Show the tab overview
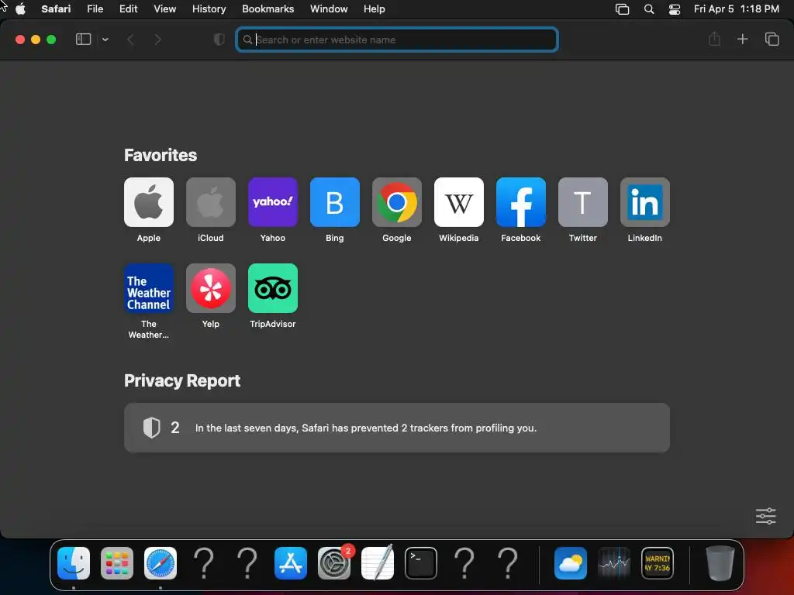The width and height of the screenshot is (794, 595). click(x=772, y=39)
